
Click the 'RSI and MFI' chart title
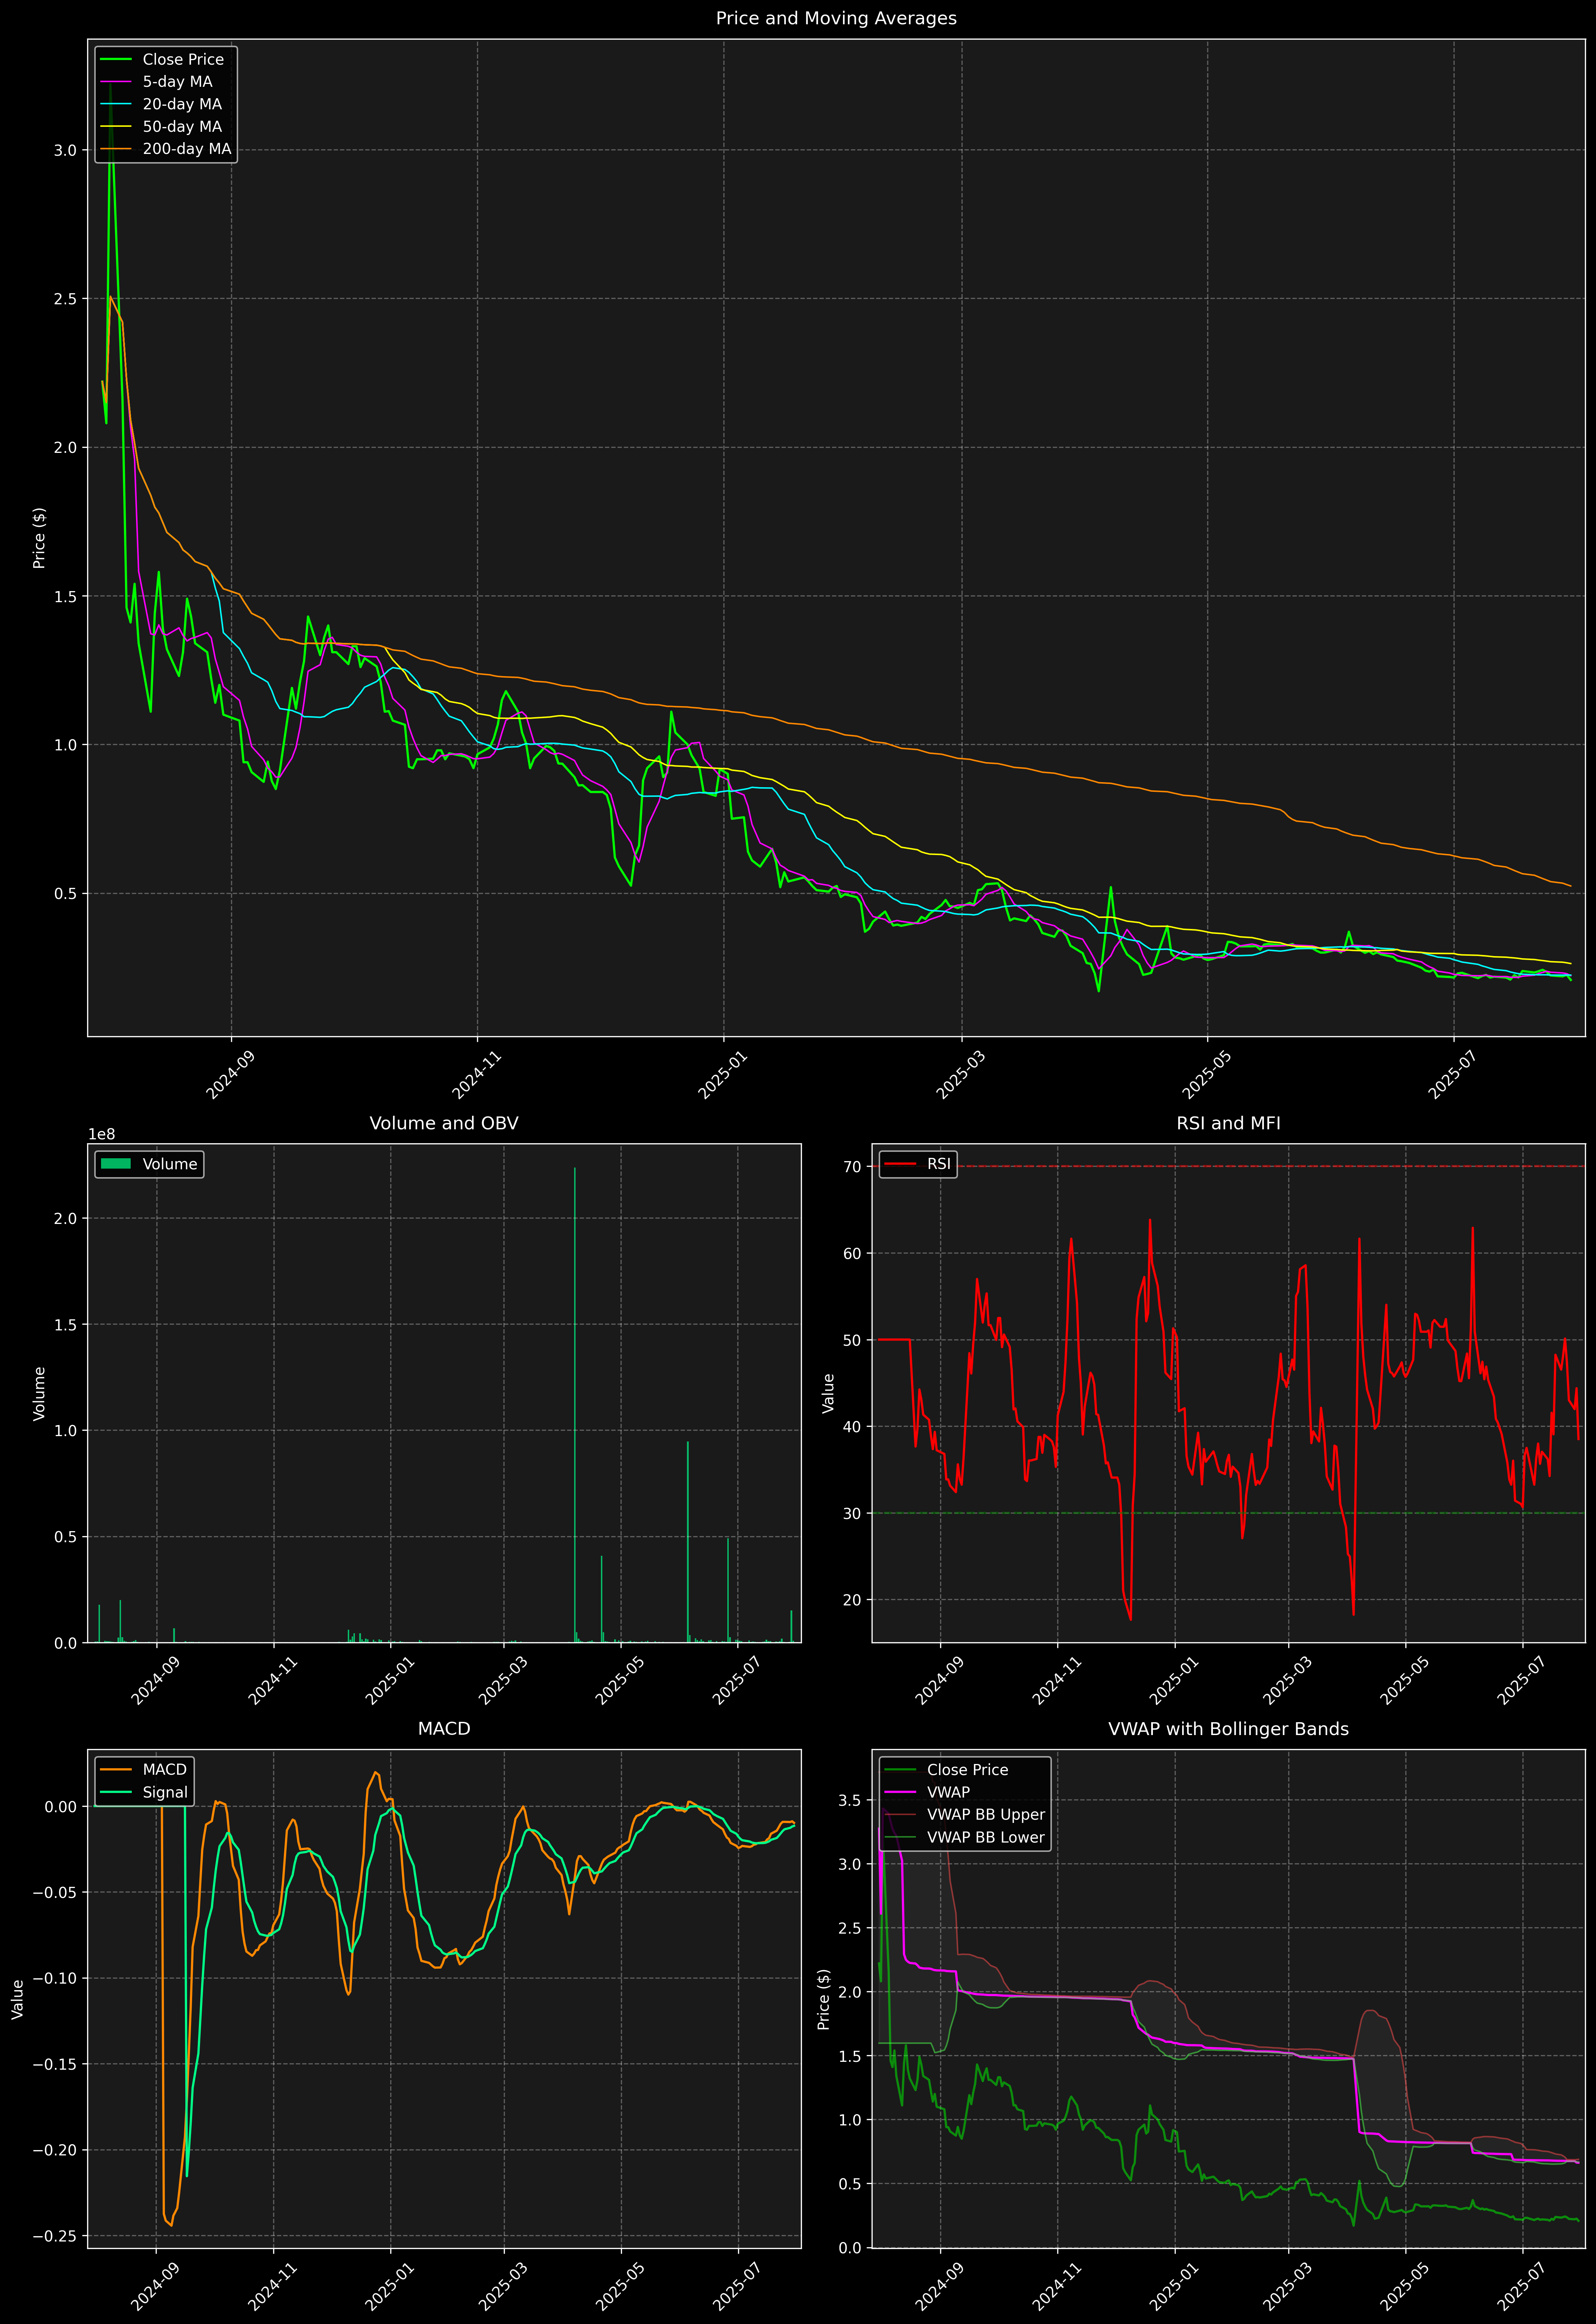click(x=1228, y=1123)
